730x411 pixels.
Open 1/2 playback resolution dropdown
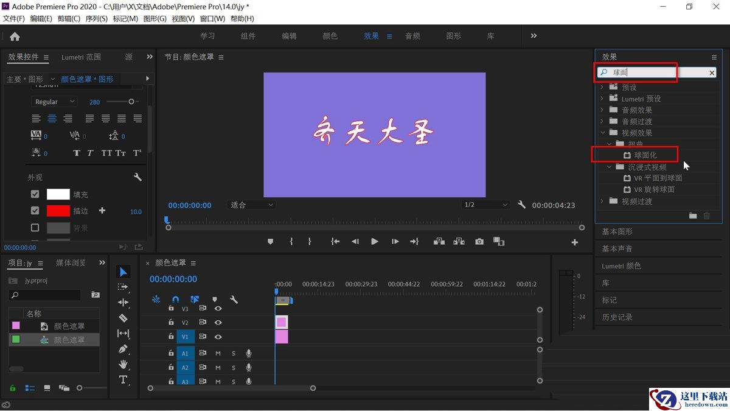pos(485,205)
